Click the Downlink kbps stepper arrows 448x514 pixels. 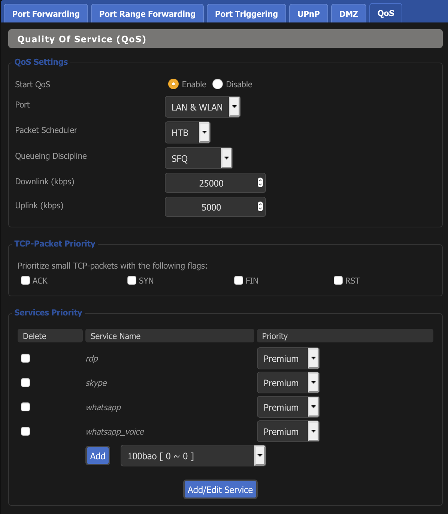pos(260,183)
